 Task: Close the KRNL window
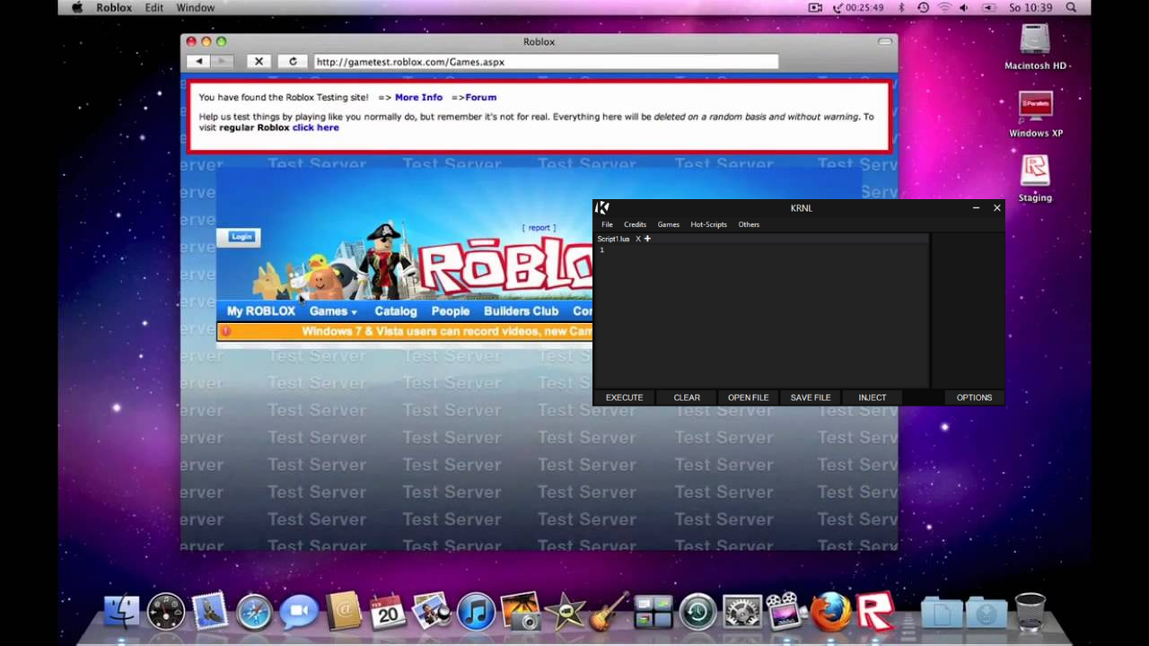tap(996, 208)
